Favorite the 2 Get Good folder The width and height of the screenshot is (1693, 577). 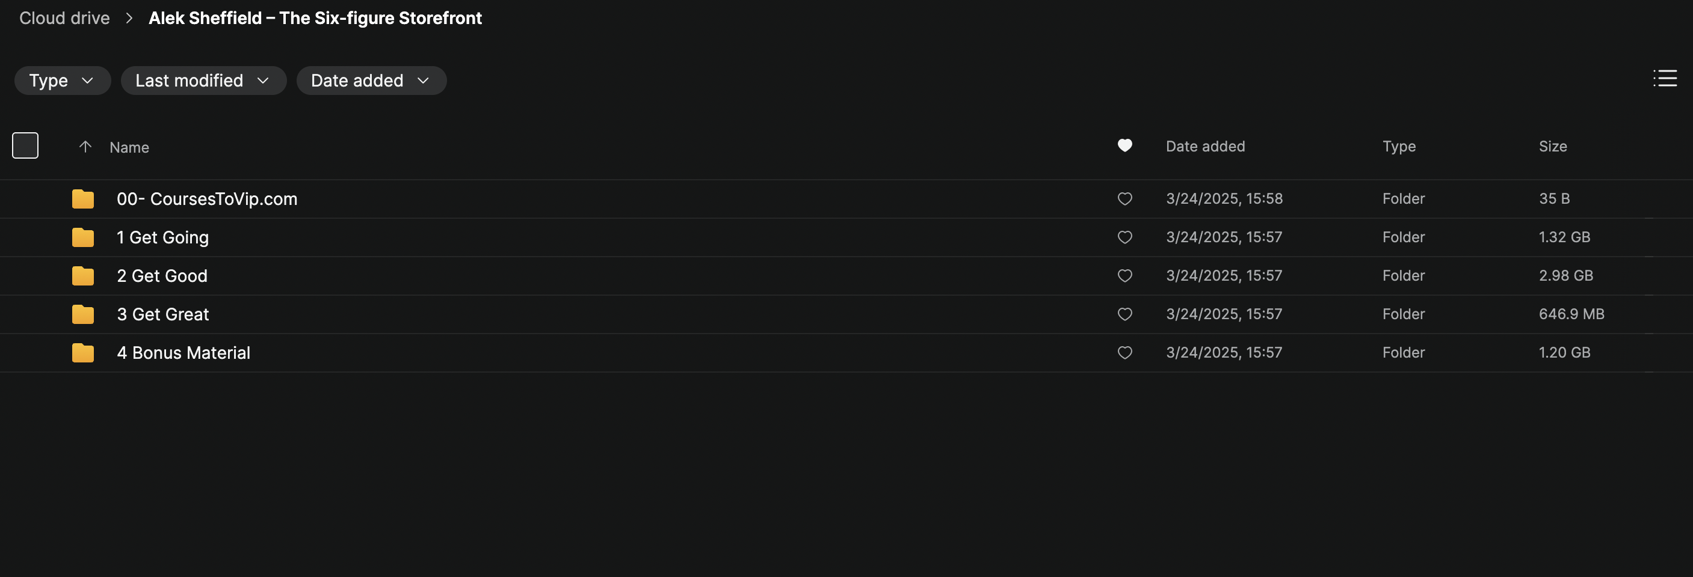1124,276
